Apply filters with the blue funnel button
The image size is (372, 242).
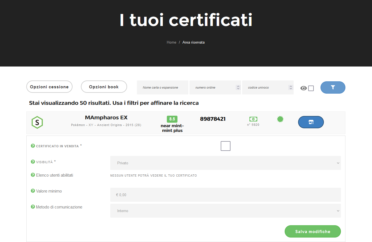(333, 87)
